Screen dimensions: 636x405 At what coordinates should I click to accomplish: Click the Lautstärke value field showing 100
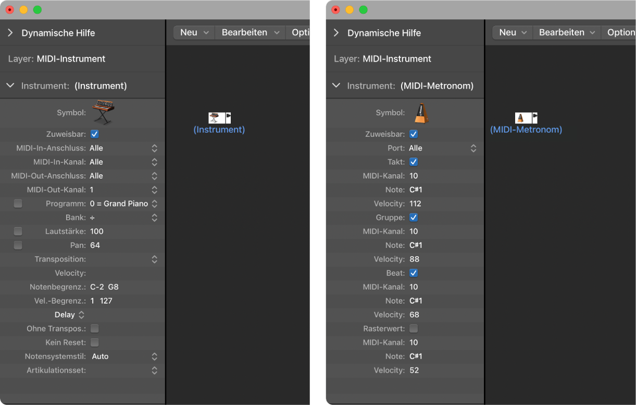[97, 231]
